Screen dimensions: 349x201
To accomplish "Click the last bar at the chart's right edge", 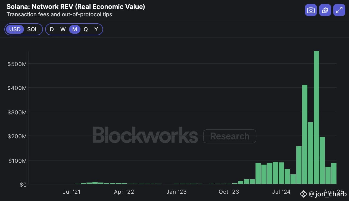I will [334, 174].
